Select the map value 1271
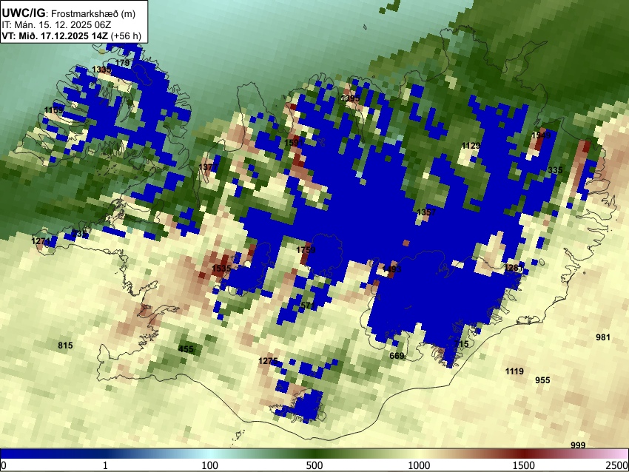 pos(41,241)
